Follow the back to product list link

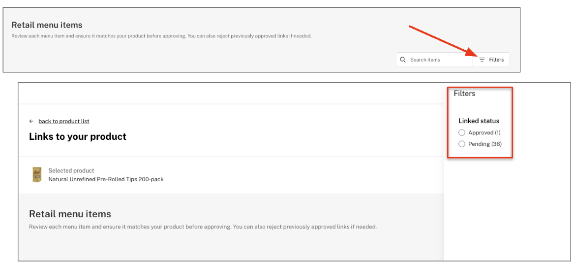(x=64, y=121)
